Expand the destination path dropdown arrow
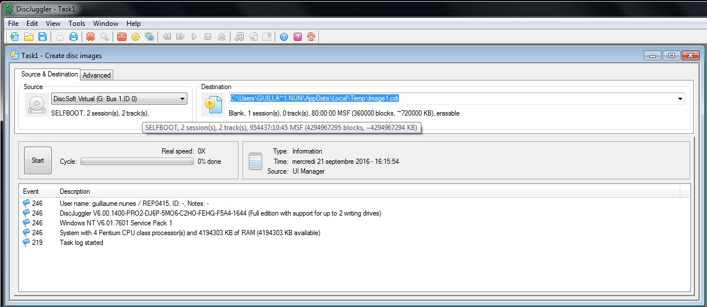707x307 pixels. [x=681, y=99]
